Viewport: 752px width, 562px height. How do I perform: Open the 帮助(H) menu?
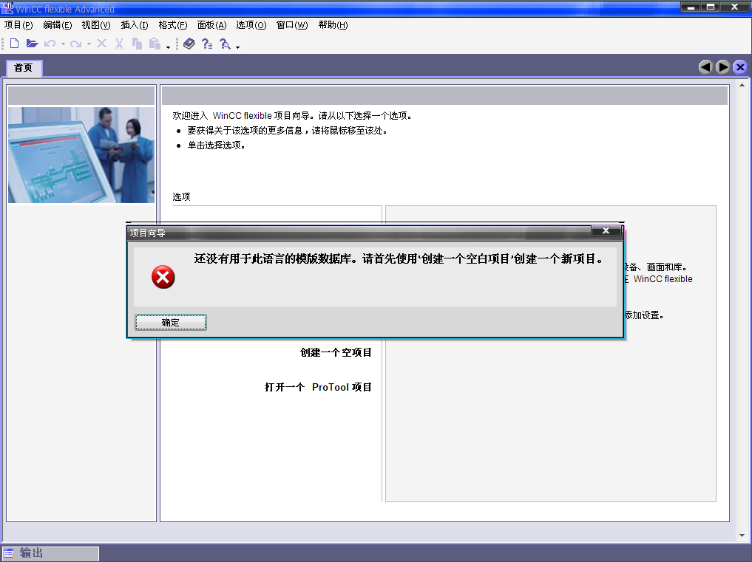333,25
